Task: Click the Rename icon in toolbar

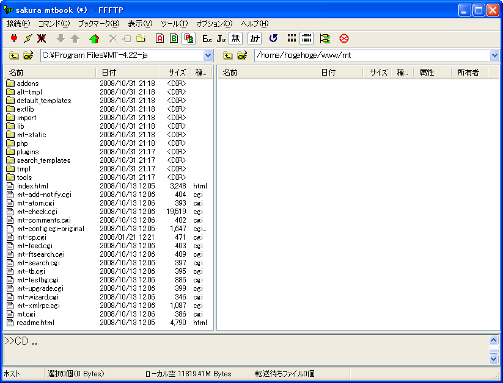Action: 127,39
